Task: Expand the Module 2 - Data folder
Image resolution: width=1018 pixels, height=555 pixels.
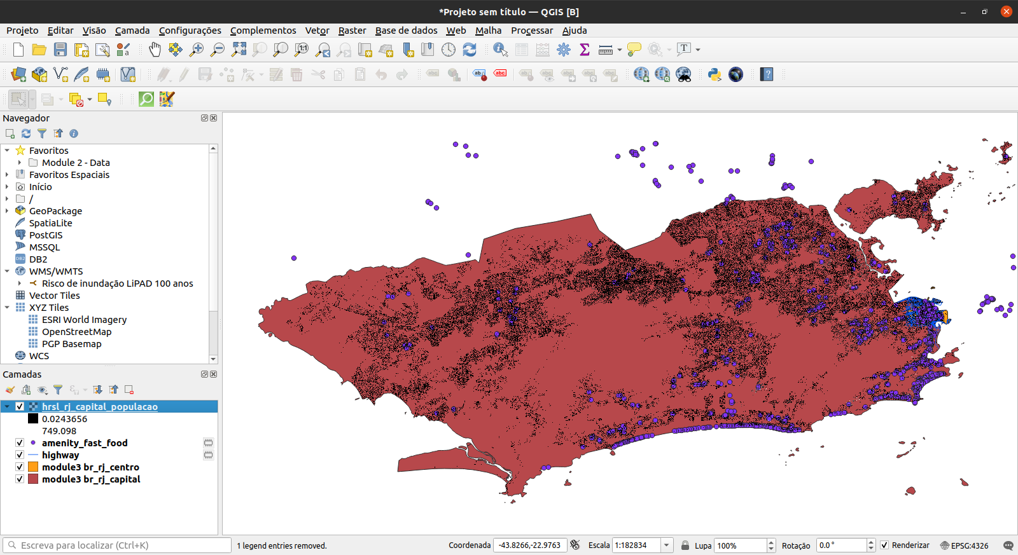Action: tap(20, 163)
